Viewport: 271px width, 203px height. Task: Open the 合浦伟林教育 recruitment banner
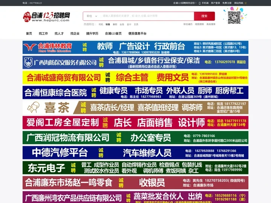[x=135, y=47]
